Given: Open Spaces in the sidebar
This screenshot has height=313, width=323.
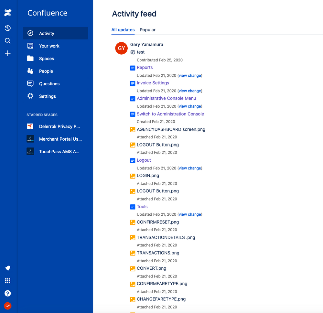Looking at the screenshot, I should pos(55,59).
